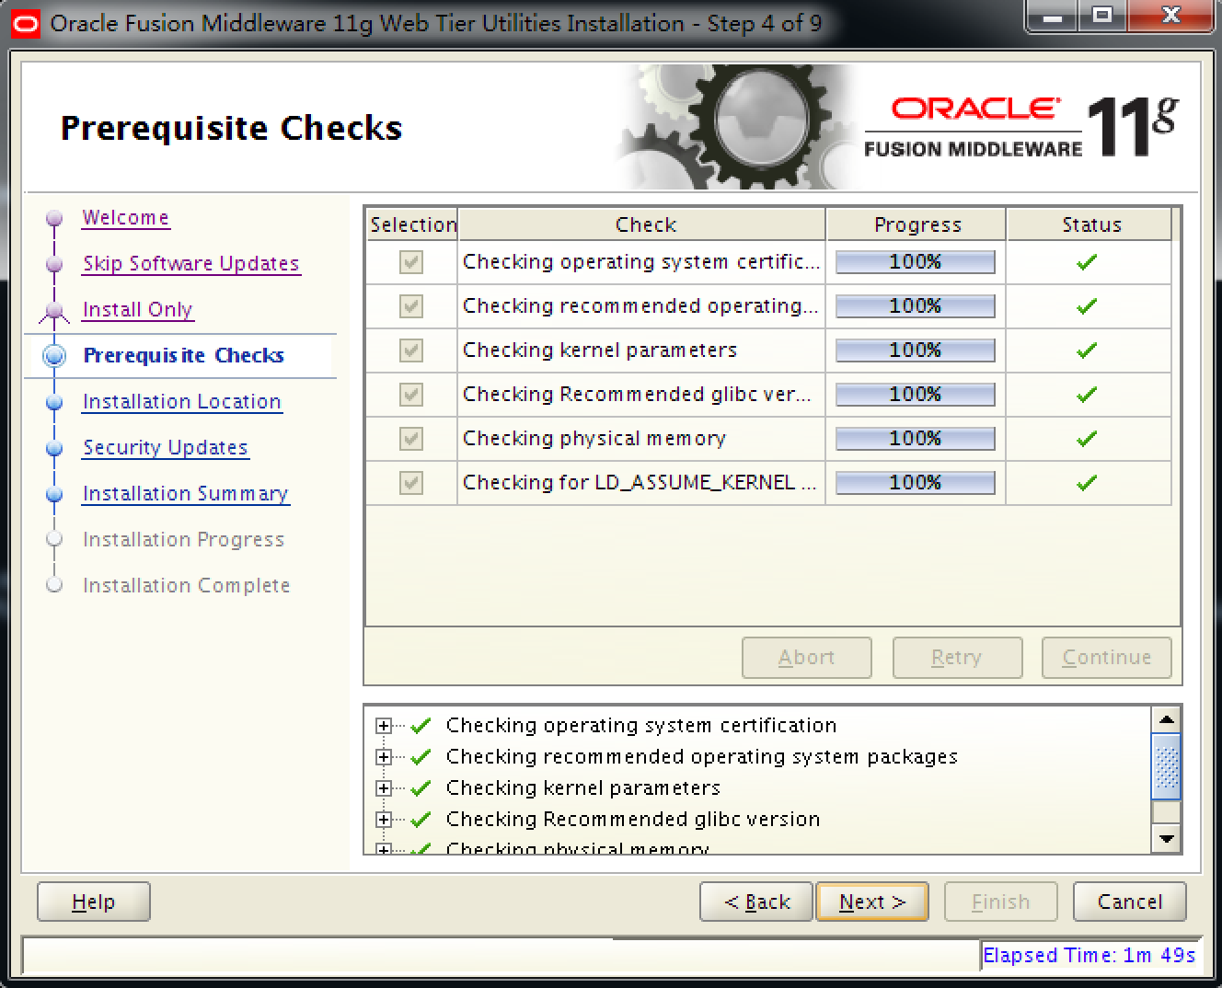Toggle checkbox for operating system certification check
1222x988 pixels.
pyautogui.click(x=411, y=262)
